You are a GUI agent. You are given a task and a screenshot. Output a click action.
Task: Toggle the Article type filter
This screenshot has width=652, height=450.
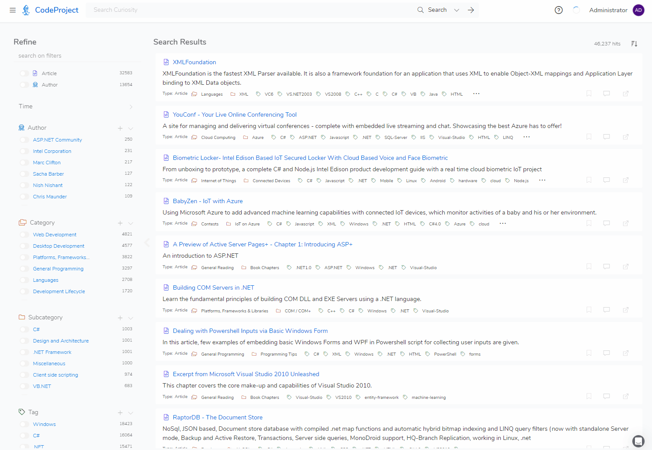click(24, 73)
